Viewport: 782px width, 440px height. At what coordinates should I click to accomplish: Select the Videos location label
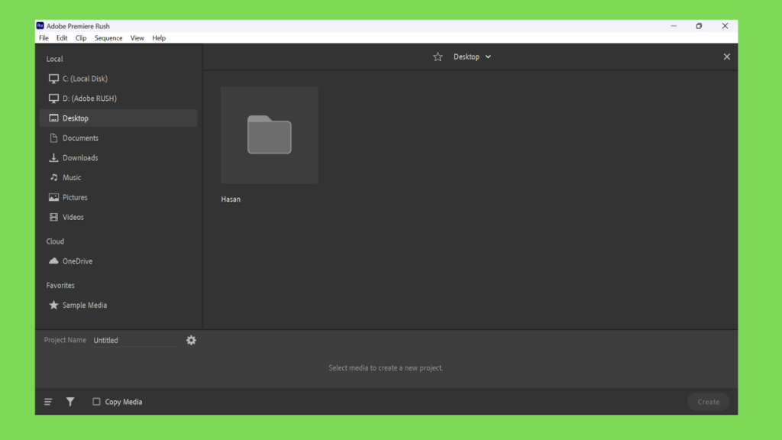tap(73, 217)
